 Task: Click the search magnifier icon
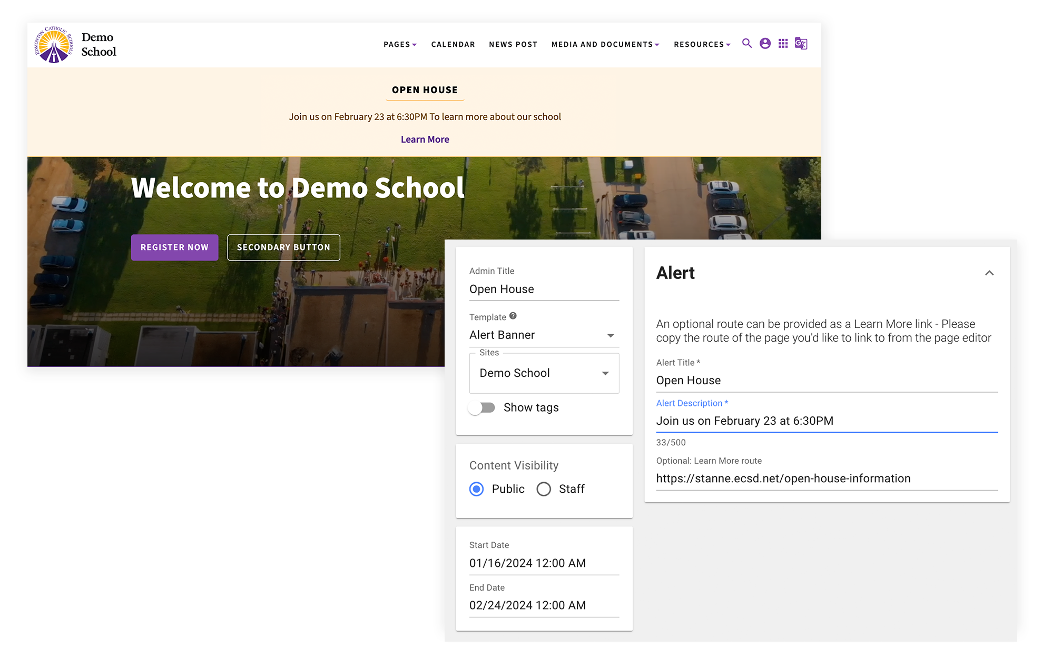pos(746,44)
